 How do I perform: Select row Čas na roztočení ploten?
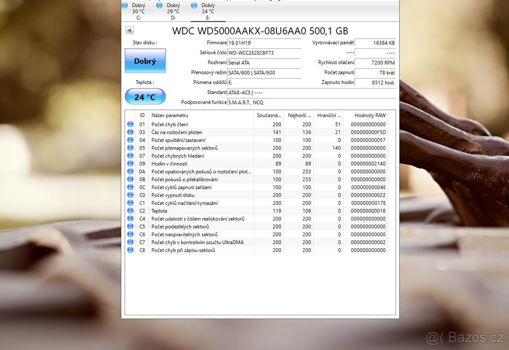257,132
